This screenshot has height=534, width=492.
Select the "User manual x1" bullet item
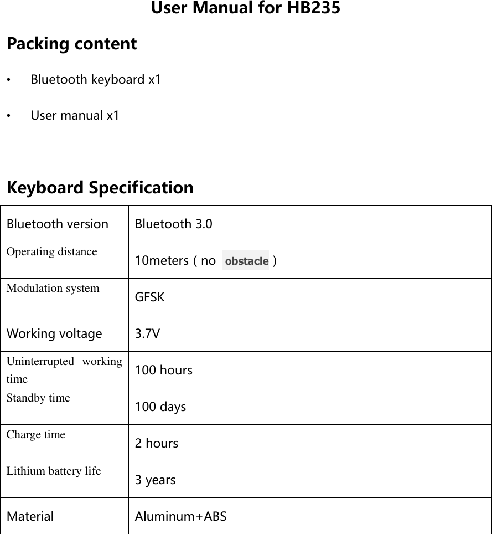pos(75,116)
